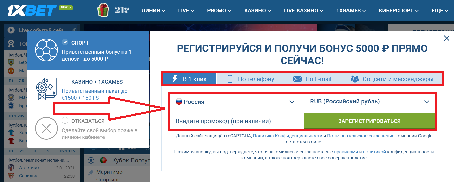Screen dimensions: 454x182
Task: Click the П1 1.205 odds cell
Action: pos(16,116)
